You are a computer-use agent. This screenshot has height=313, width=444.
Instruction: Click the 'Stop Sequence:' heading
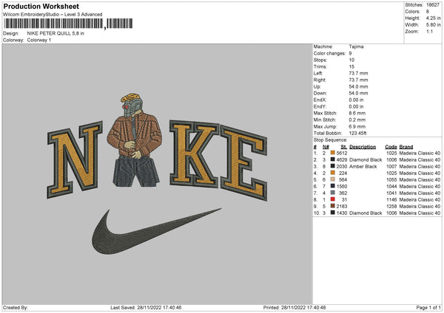tap(330, 140)
